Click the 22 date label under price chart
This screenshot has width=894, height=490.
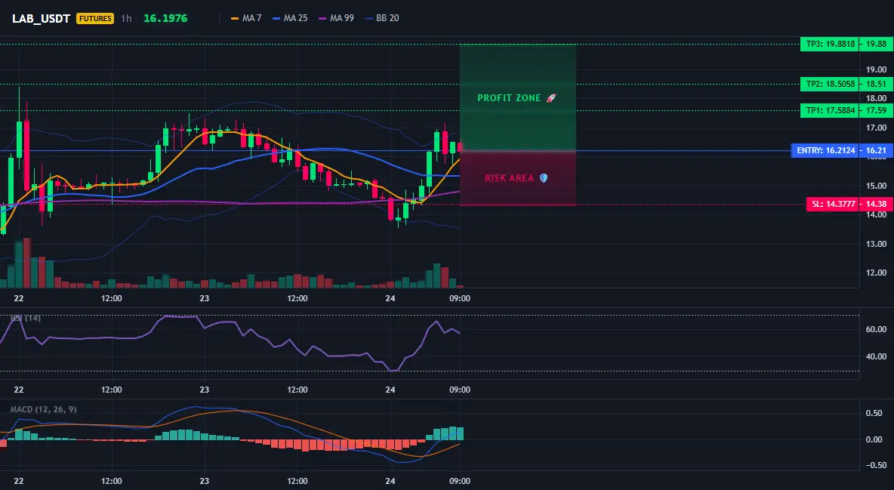pos(19,298)
